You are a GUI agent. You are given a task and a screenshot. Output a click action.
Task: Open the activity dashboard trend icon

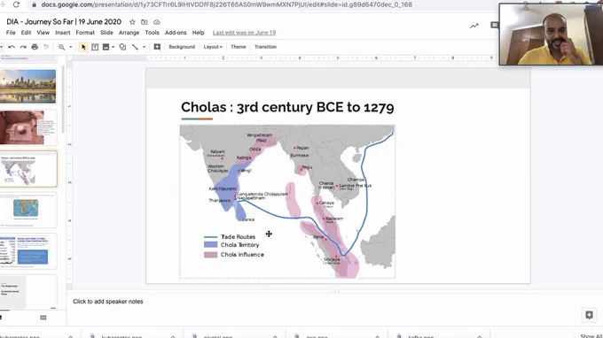coord(474,26)
